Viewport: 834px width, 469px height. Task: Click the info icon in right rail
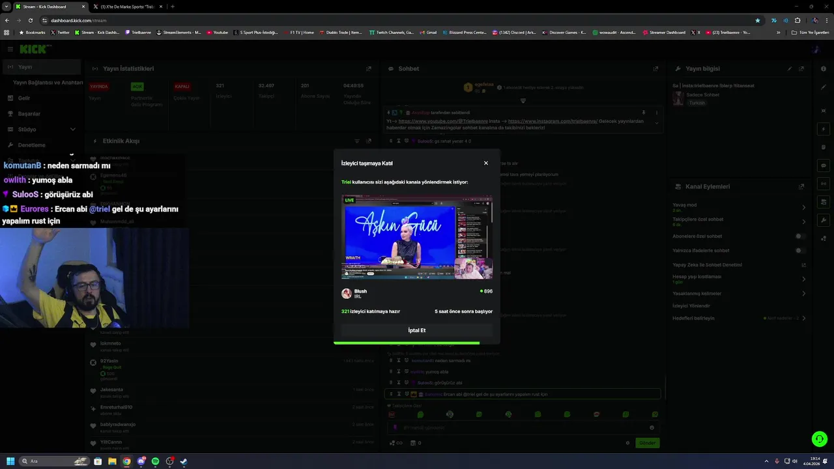[x=824, y=68]
